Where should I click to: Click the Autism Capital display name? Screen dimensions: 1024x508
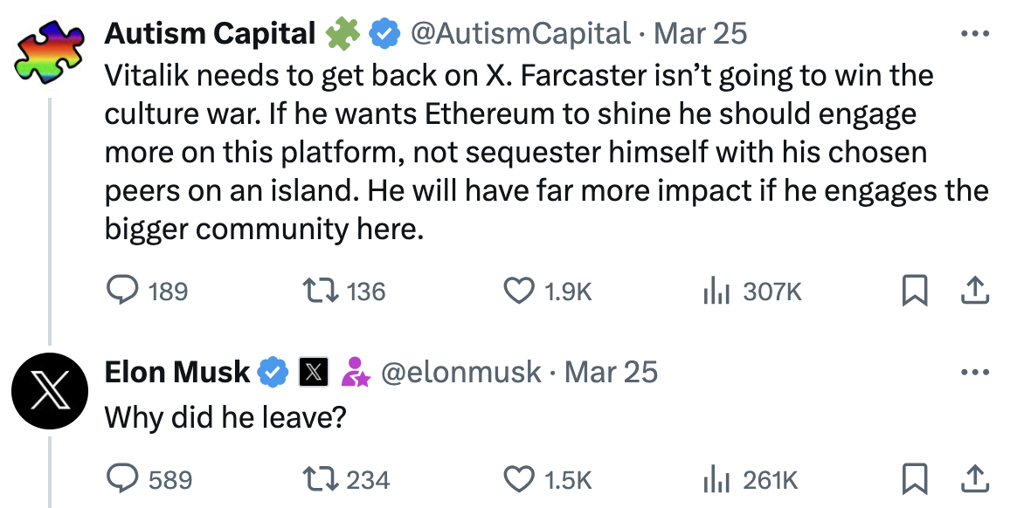(210, 32)
